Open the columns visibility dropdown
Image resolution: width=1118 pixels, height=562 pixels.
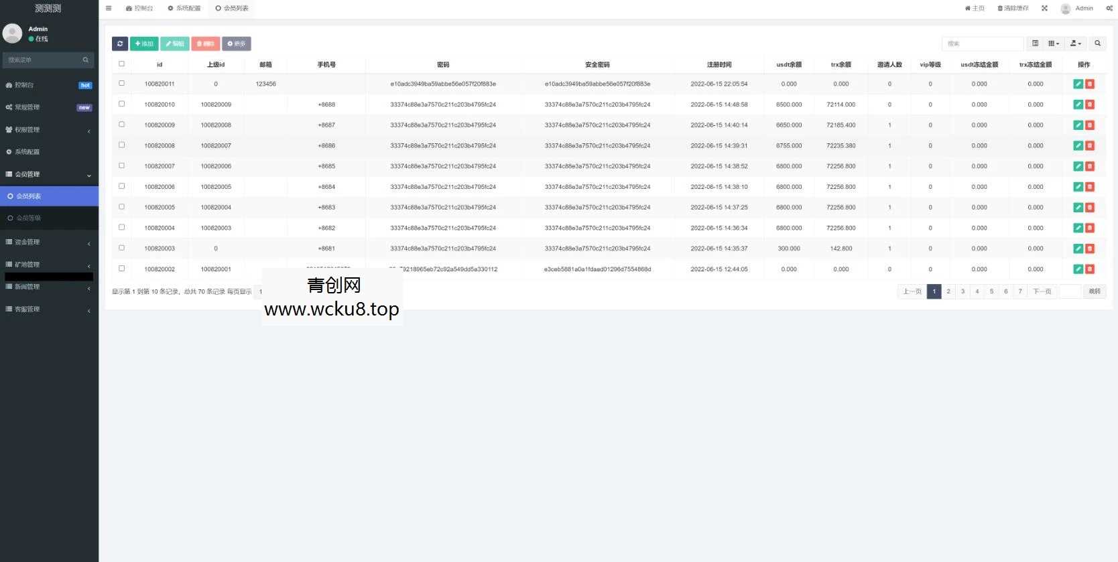pos(1054,44)
